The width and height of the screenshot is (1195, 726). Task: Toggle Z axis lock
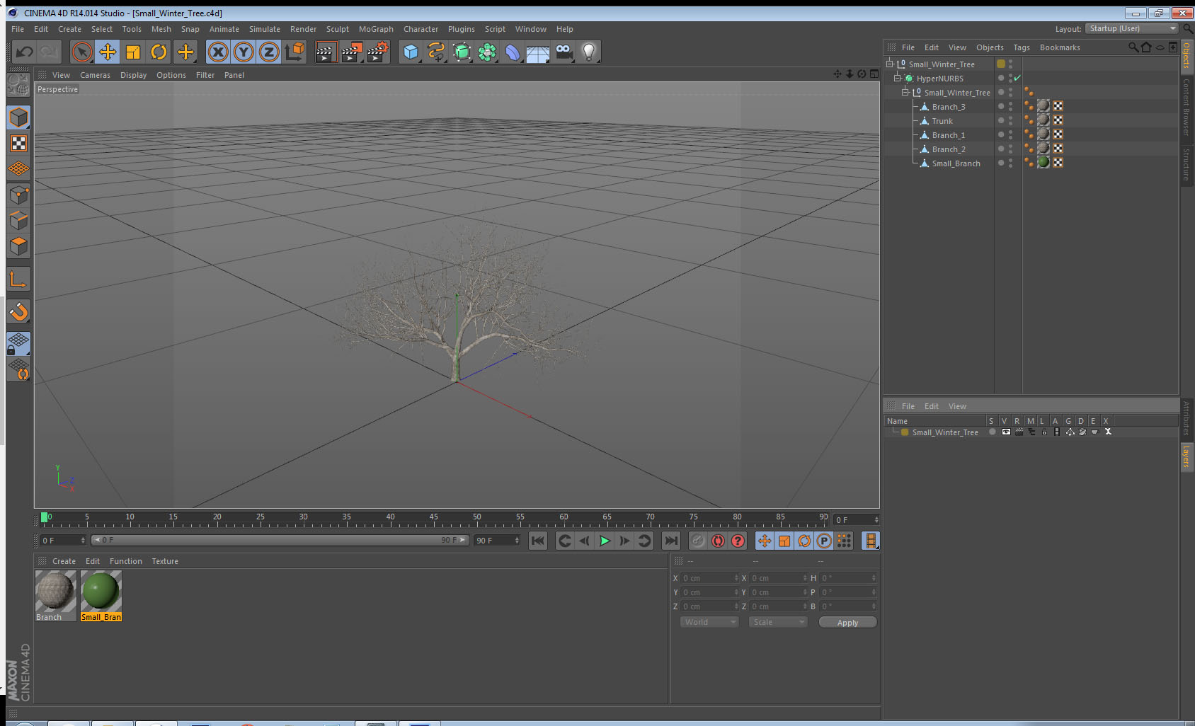[x=269, y=52]
